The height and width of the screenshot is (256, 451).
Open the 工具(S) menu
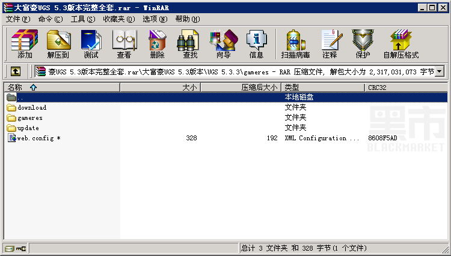click(x=83, y=19)
